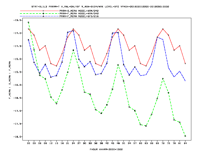Click the plus marker in the red legend line
Viewport: 202px width, 156px height.
click(x=43, y=11)
